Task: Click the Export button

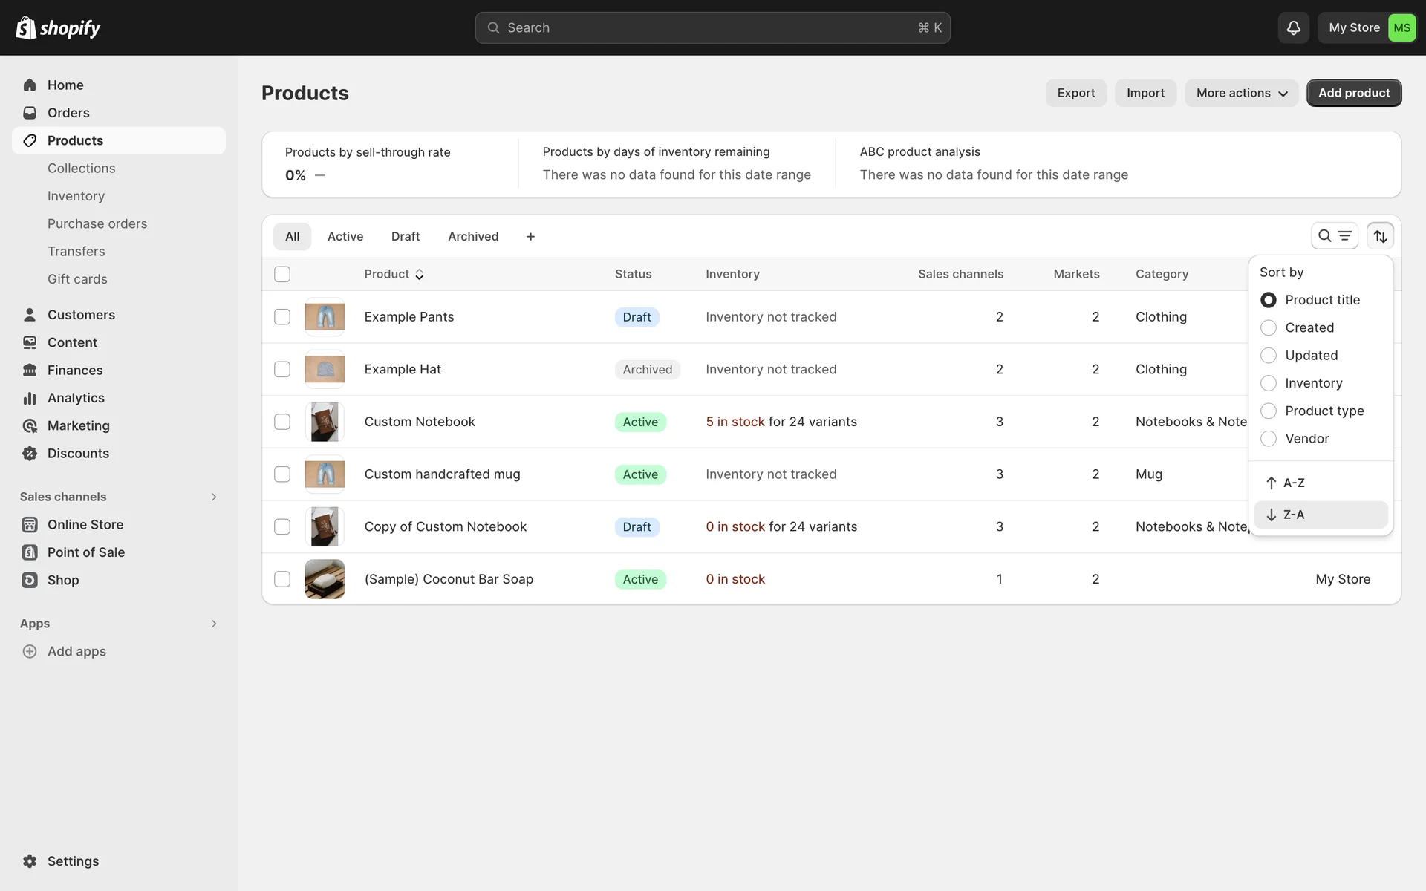Action: click(x=1075, y=93)
